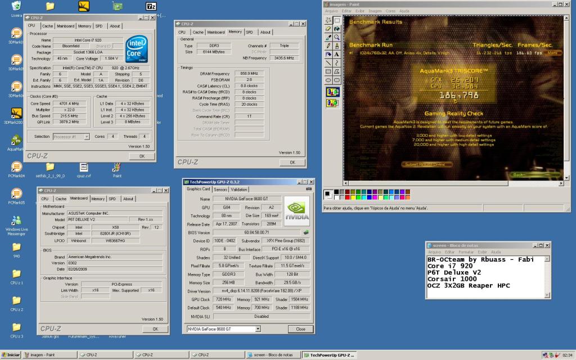This screenshot has width=576, height=360.
Task: Enable opaque selection mode in Paint
Action: coord(332,92)
